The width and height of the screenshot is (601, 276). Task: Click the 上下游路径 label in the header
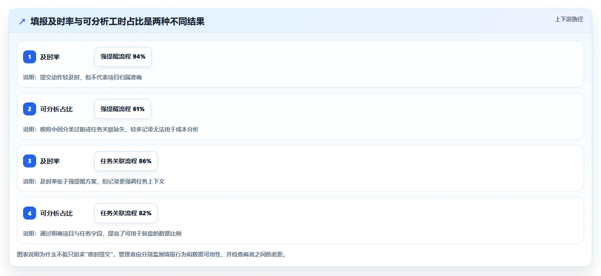click(569, 19)
